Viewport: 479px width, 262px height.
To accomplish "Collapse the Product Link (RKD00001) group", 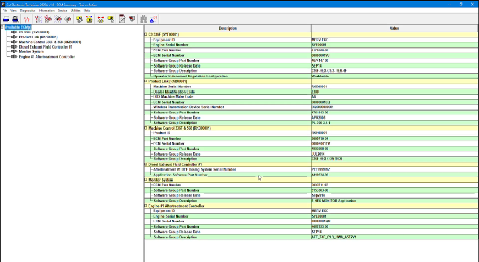I will [146, 81].
